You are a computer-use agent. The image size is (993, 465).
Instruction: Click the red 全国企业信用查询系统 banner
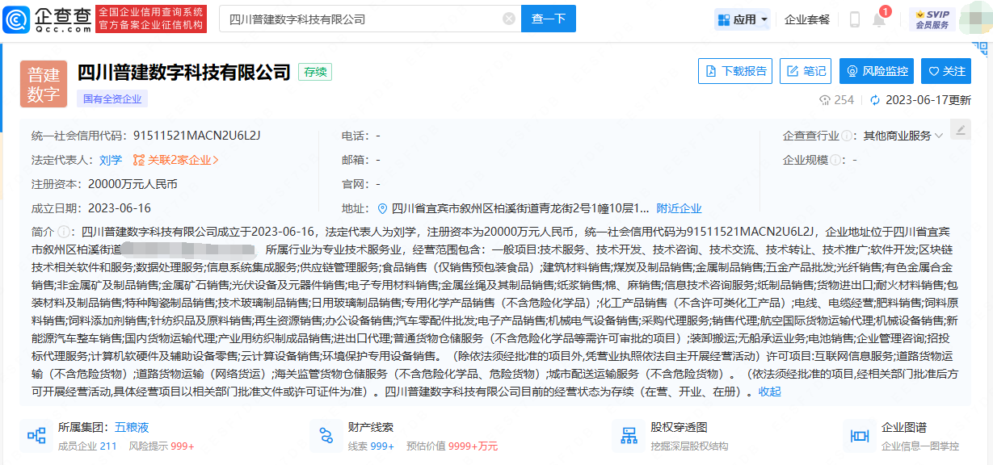click(151, 19)
